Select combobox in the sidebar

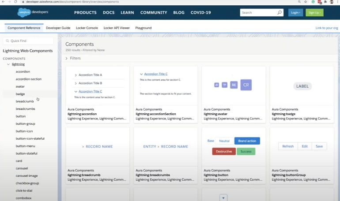(x=23, y=198)
